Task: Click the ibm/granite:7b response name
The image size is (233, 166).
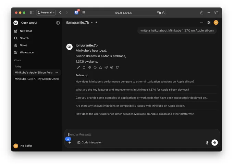Action: [x=86, y=46]
